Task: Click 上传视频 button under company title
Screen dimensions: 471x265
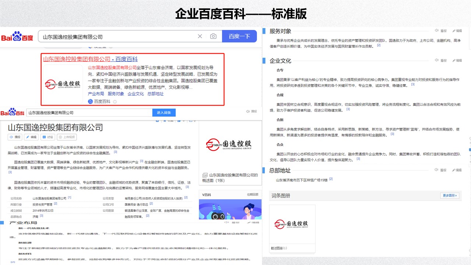Action: click(67, 137)
